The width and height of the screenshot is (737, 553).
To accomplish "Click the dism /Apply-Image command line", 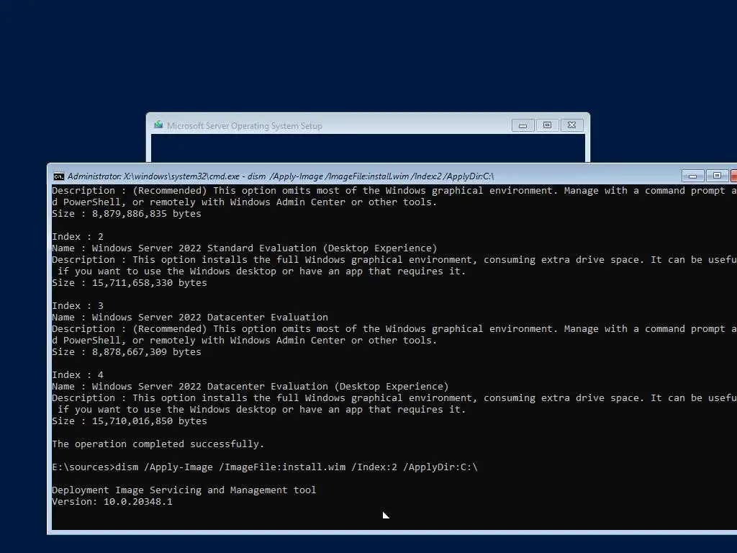I will click(265, 467).
